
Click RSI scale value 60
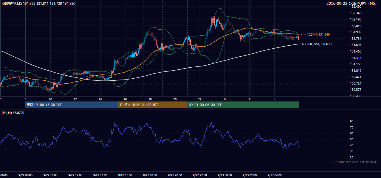pyautogui.click(x=352, y=133)
